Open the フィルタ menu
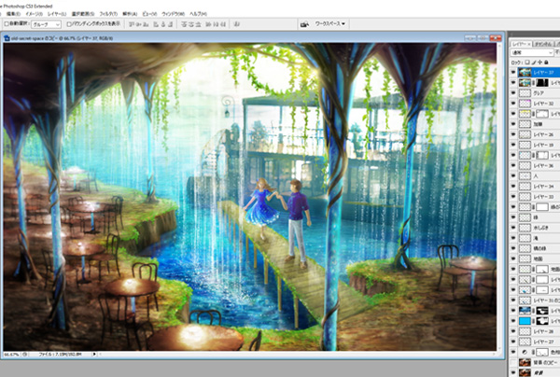The height and width of the screenshot is (377, 560). [x=108, y=14]
